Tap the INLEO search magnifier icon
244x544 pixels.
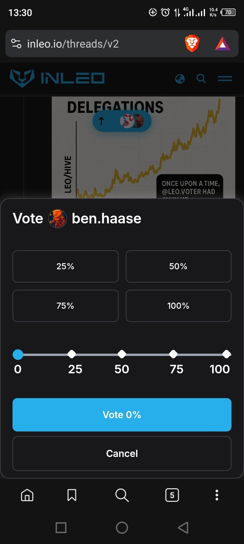point(201,79)
